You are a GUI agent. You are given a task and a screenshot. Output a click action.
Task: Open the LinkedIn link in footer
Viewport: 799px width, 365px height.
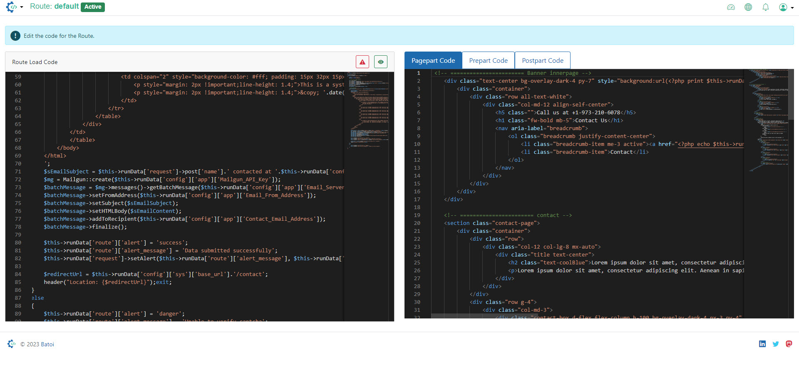pyautogui.click(x=762, y=344)
